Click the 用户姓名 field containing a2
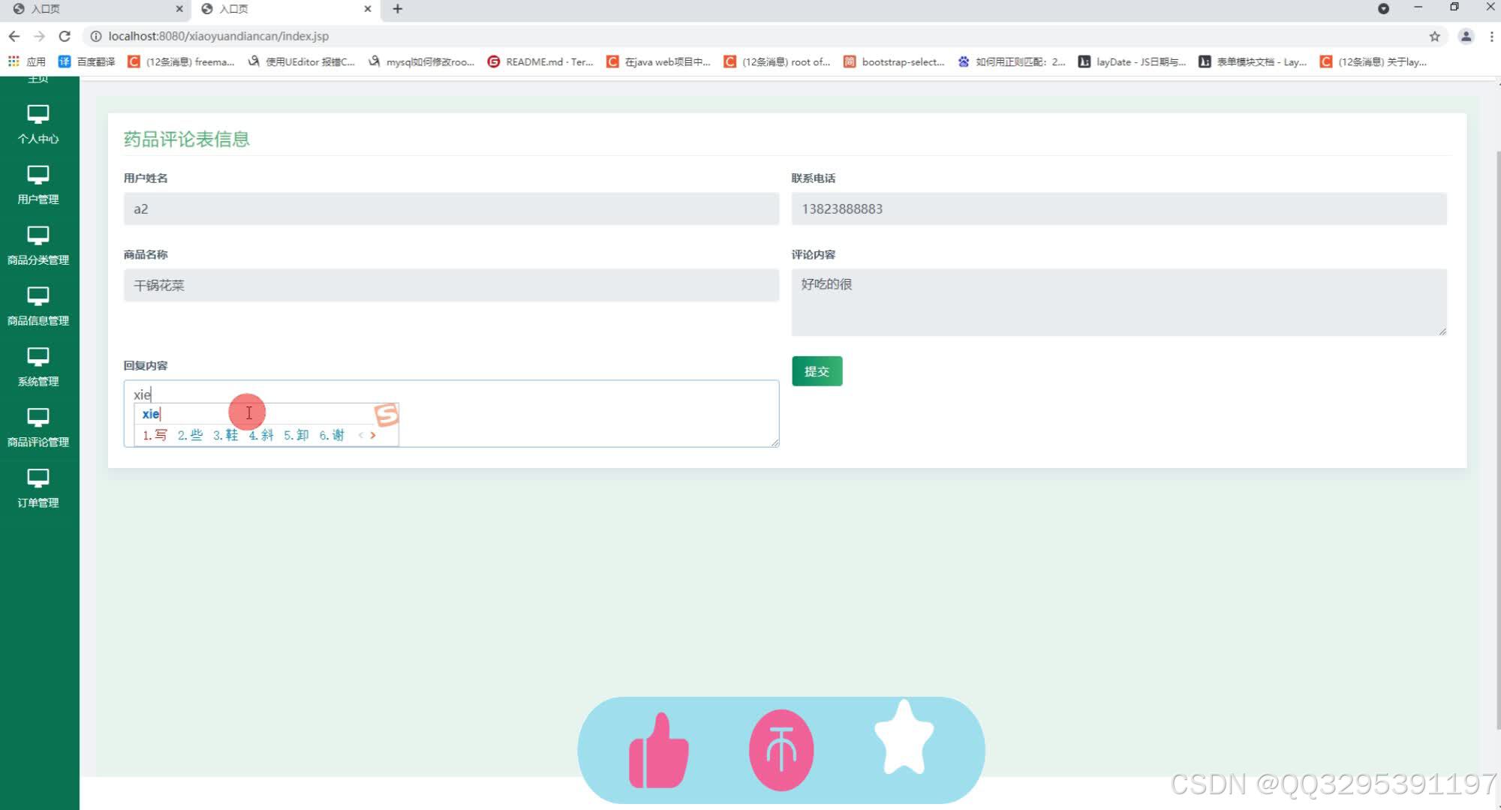1501x810 pixels. (x=451, y=208)
